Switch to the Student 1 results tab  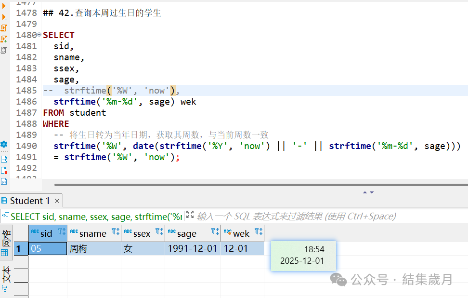(29, 201)
